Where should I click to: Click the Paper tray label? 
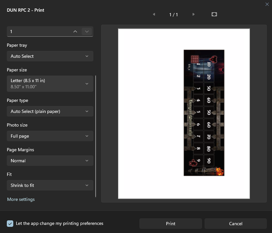click(17, 45)
